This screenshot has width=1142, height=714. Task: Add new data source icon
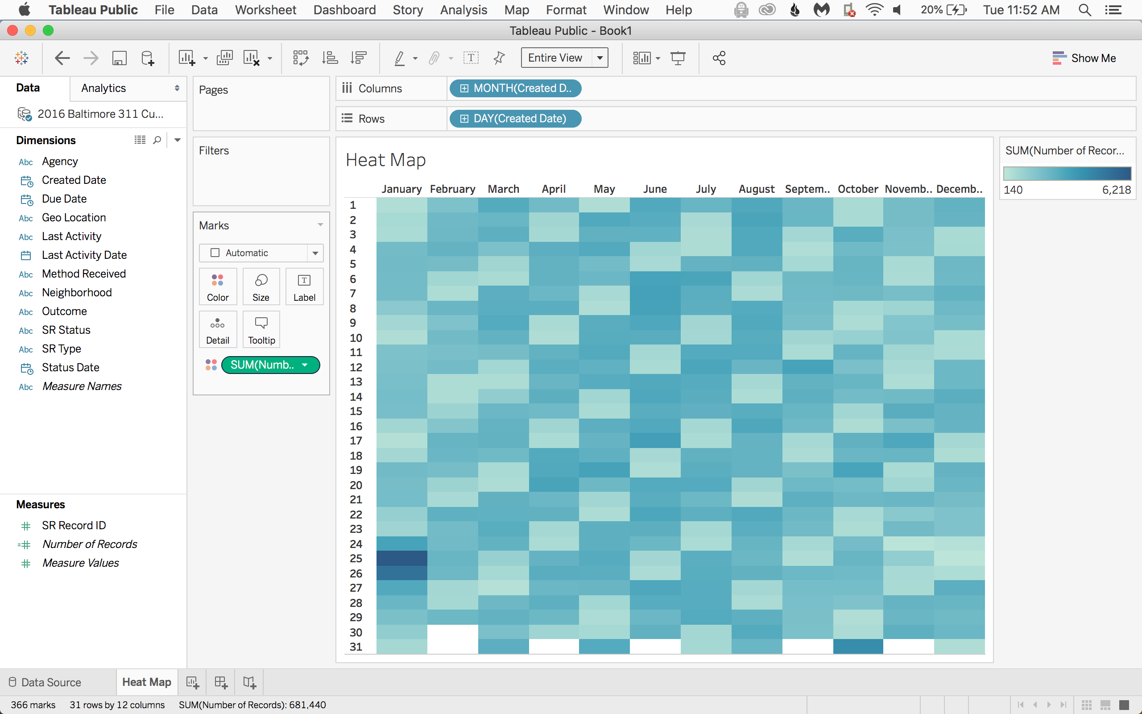point(148,58)
